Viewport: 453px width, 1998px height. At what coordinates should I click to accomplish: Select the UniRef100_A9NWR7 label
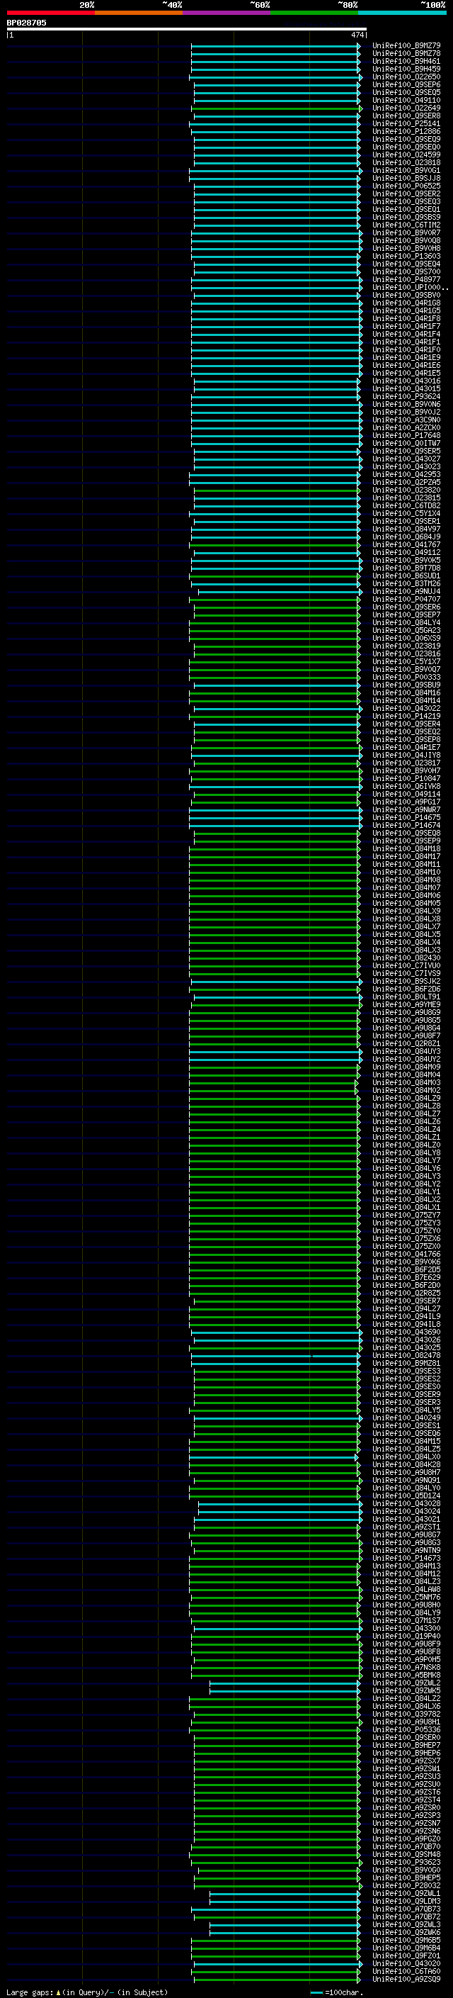(x=406, y=809)
